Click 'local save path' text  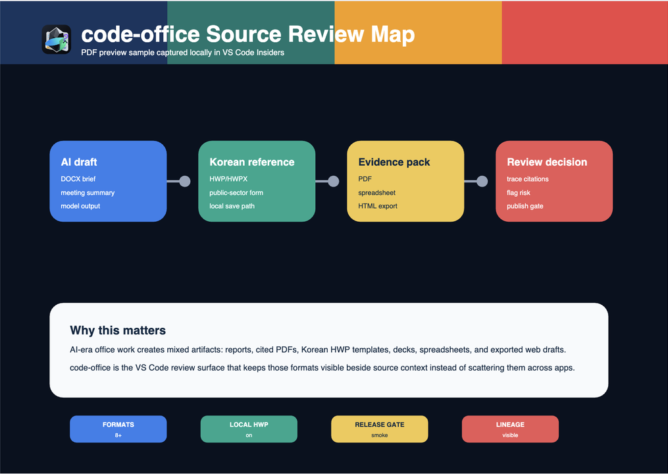tap(232, 206)
